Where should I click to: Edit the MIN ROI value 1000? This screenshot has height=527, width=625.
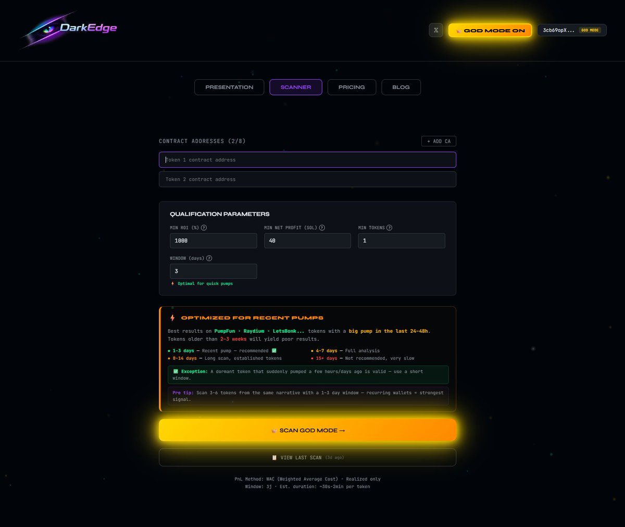(214, 241)
